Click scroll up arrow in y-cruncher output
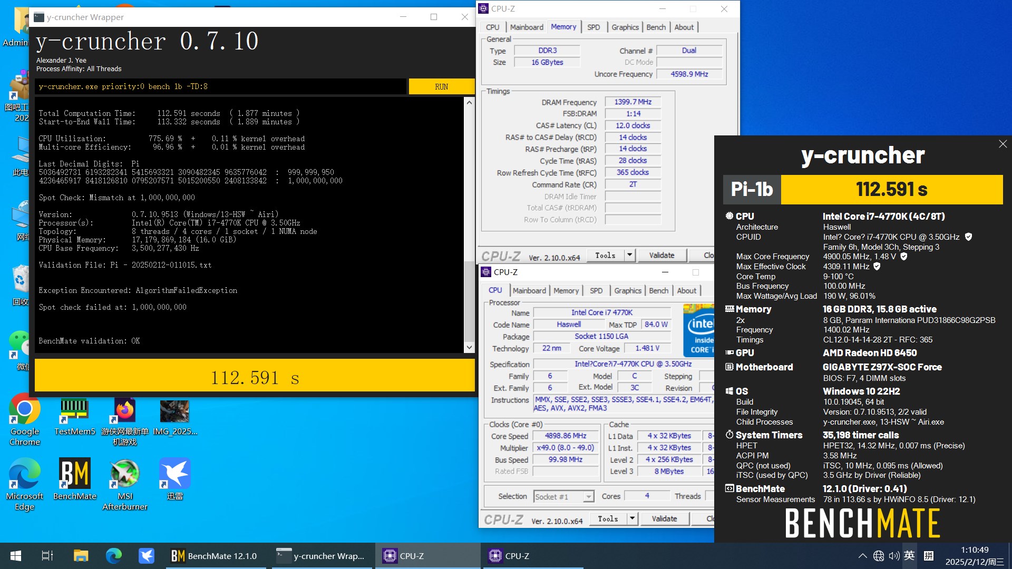 (x=469, y=103)
